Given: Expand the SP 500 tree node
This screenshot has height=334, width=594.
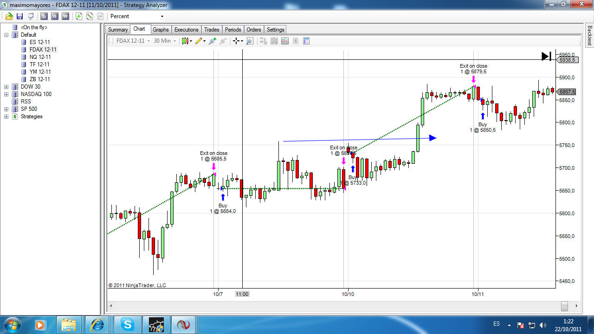Looking at the screenshot, I should pos(6,109).
